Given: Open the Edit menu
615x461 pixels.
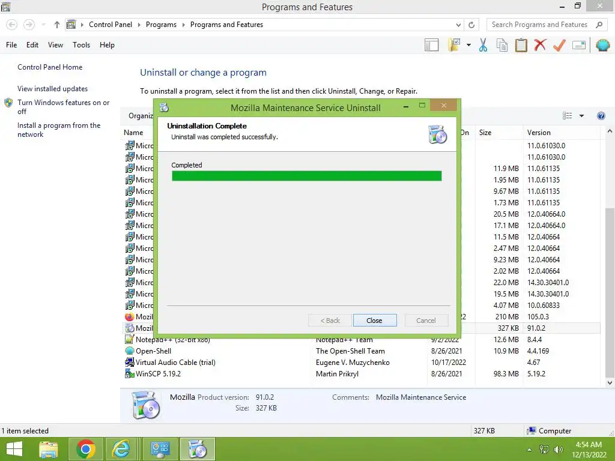Looking at the screenshot, I should pos(32,45).
